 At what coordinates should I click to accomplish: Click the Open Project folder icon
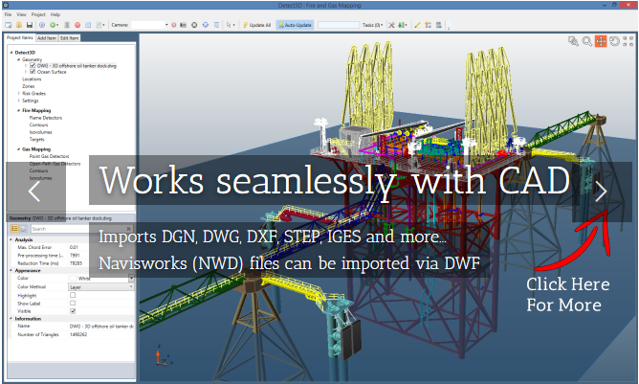pyautogui.click(x=19, y=25)
